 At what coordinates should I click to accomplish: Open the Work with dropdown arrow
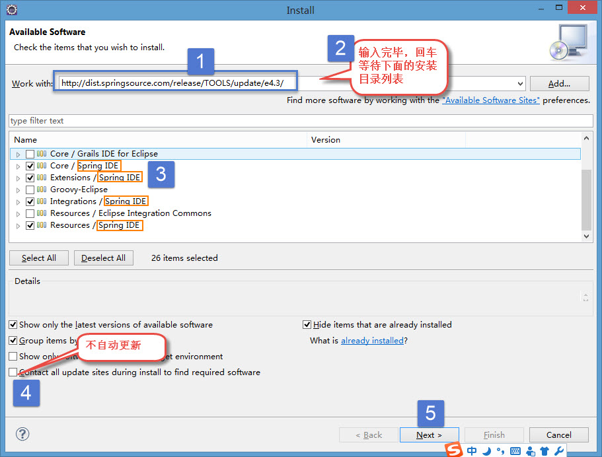pos(520,83)
